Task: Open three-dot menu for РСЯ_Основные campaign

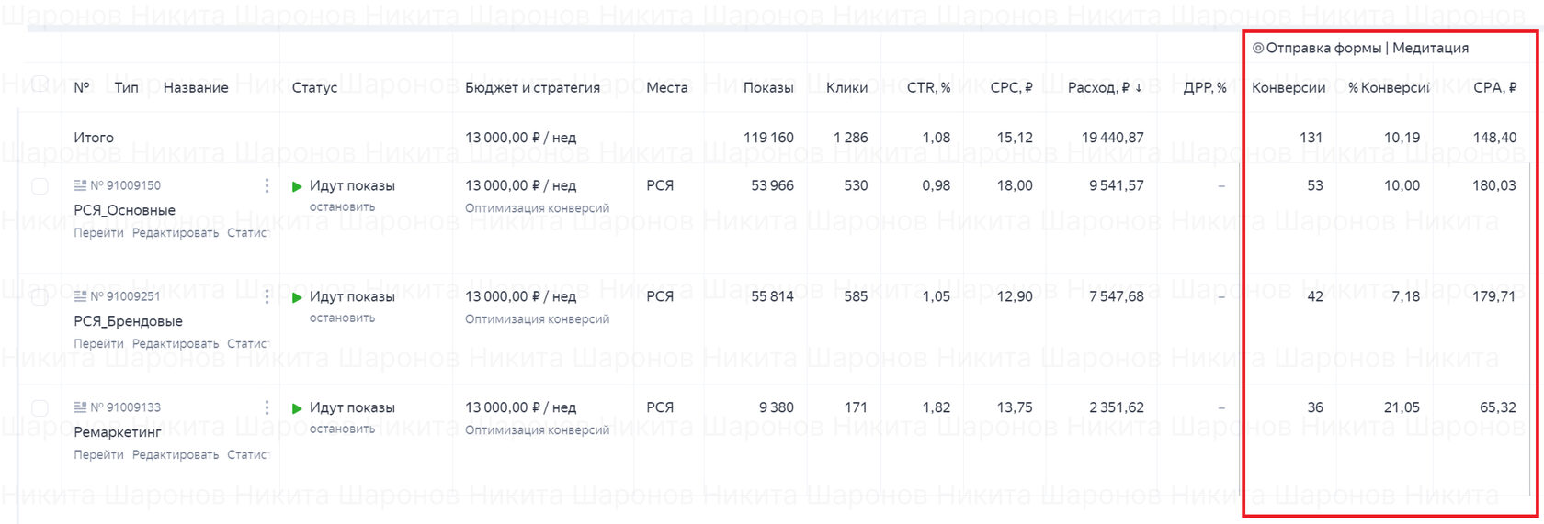Action: point(267,186)
